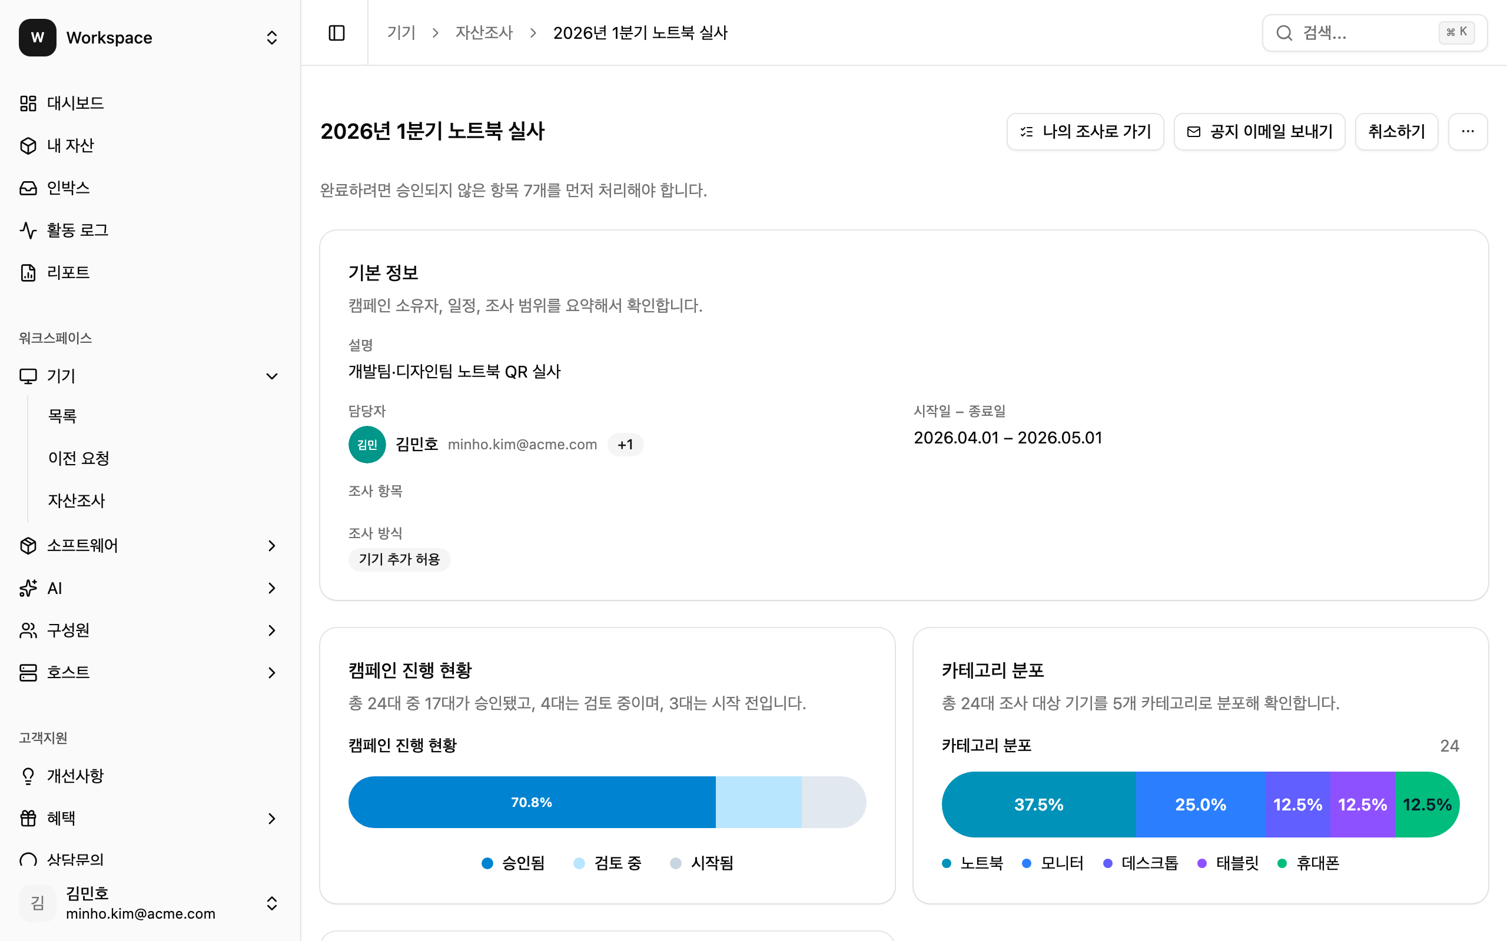Viewport: 1507px width, 941px height.
Task: Click the 37.5% 노트북 bar segment
Action: [x=1038, y=805]
